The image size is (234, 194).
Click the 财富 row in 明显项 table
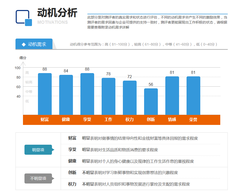tap(140, 138)
